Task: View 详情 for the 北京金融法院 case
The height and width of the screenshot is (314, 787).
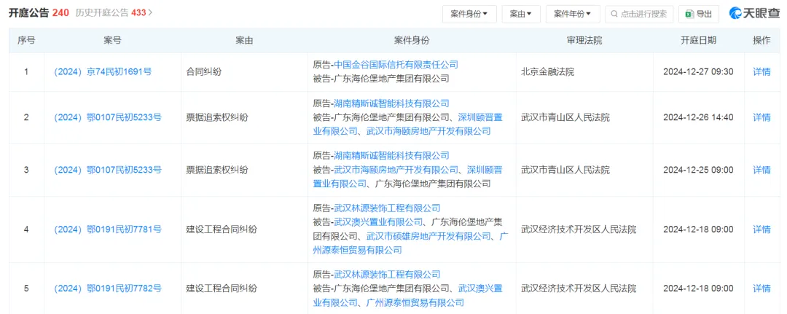Action: [761, 72]
